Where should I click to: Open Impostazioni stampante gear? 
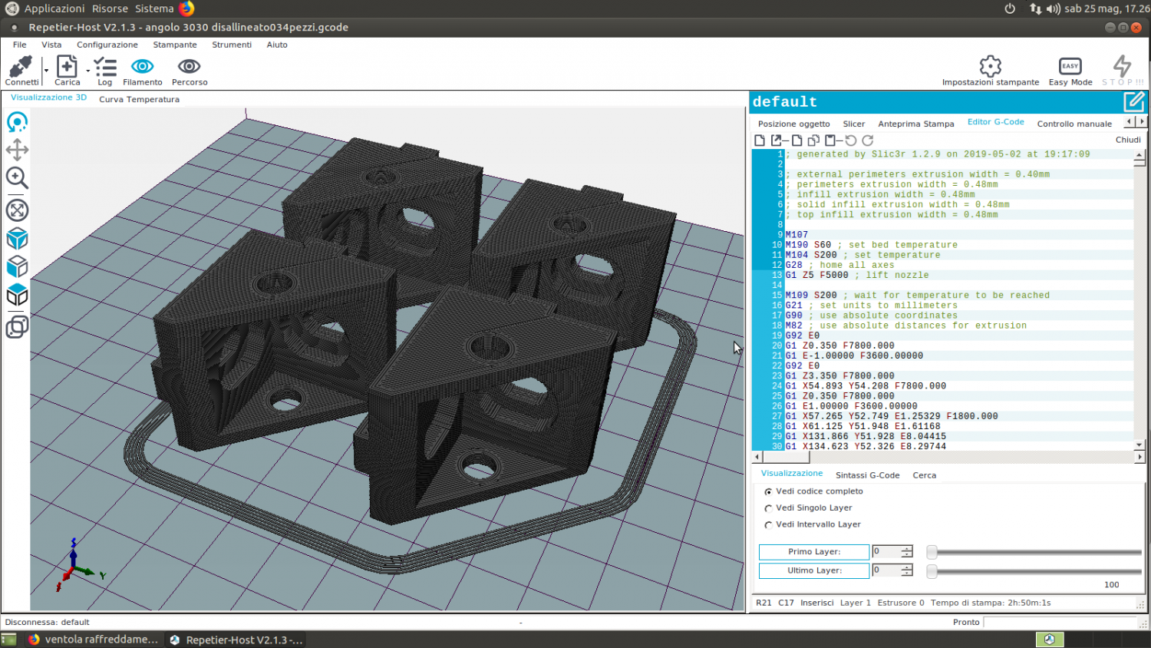(991, 65)
